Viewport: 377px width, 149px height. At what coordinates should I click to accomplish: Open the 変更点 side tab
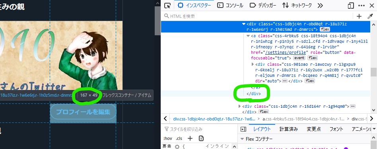pyautogui.click(x=313, y=129)
